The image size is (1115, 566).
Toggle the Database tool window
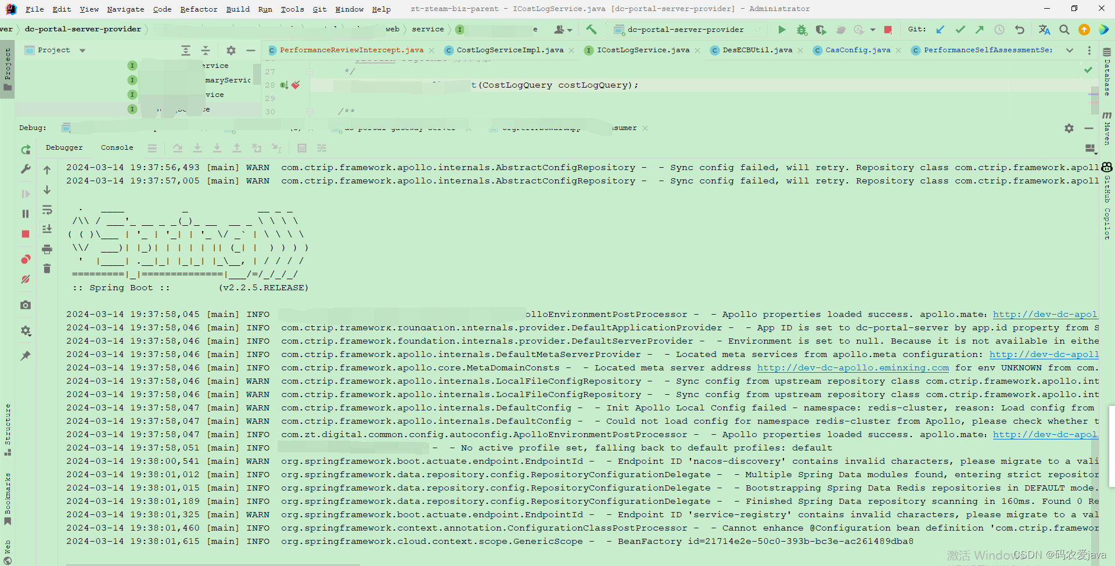pyautogui.click(x=1107, y=72)
